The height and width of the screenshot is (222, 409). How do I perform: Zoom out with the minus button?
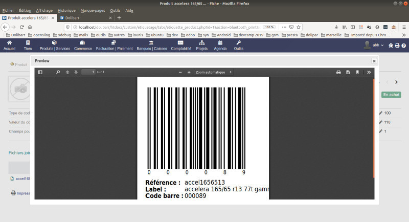(180, 72)
